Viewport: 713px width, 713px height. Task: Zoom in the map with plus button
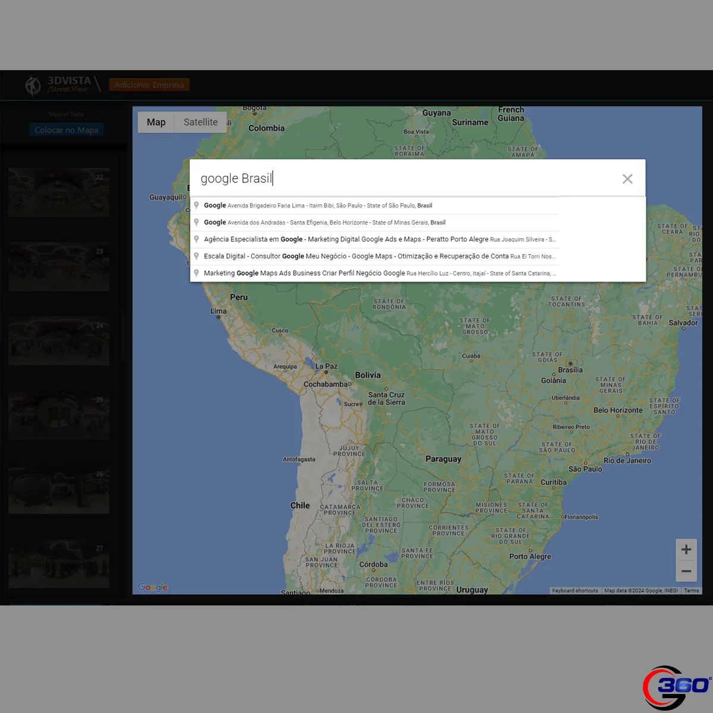click(686, 550)
